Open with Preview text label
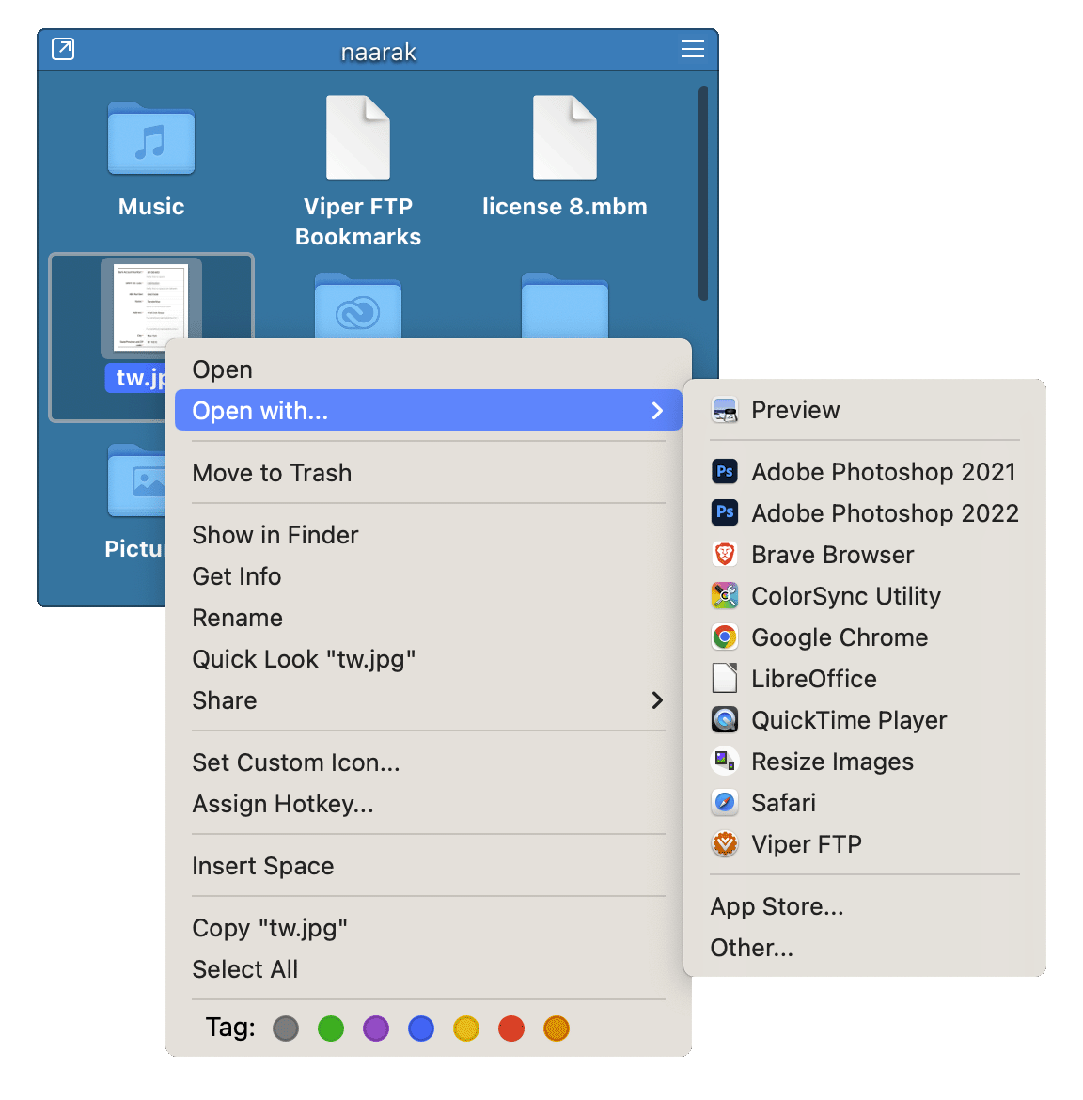The image size is (1083, 1100). pos(795,410)
